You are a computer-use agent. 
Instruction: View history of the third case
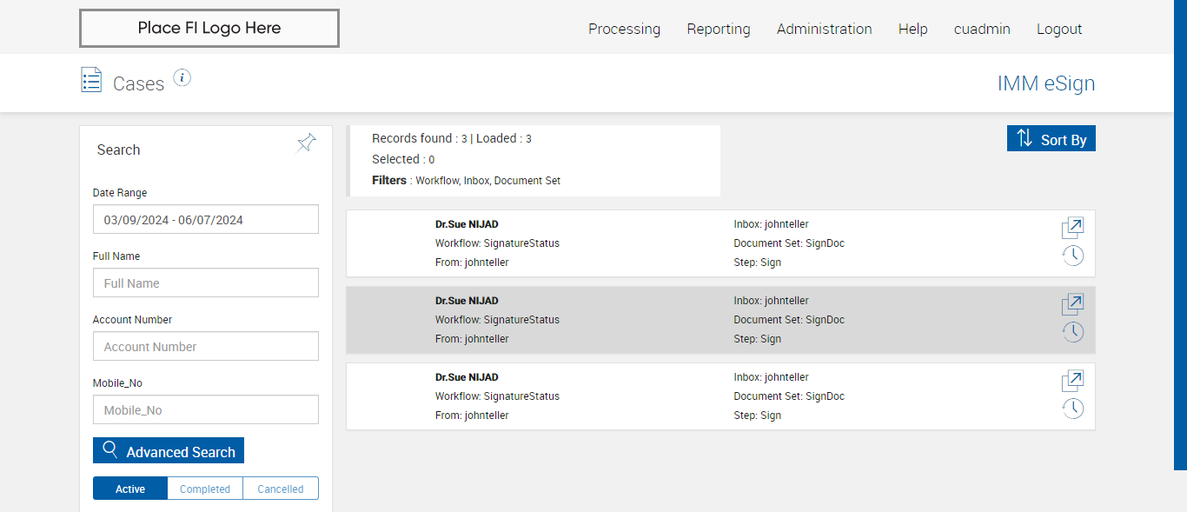[1073, 409]
